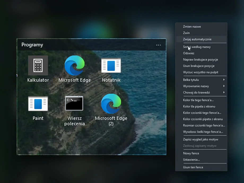Choose Zmien nazwe from the context menu

201,27
